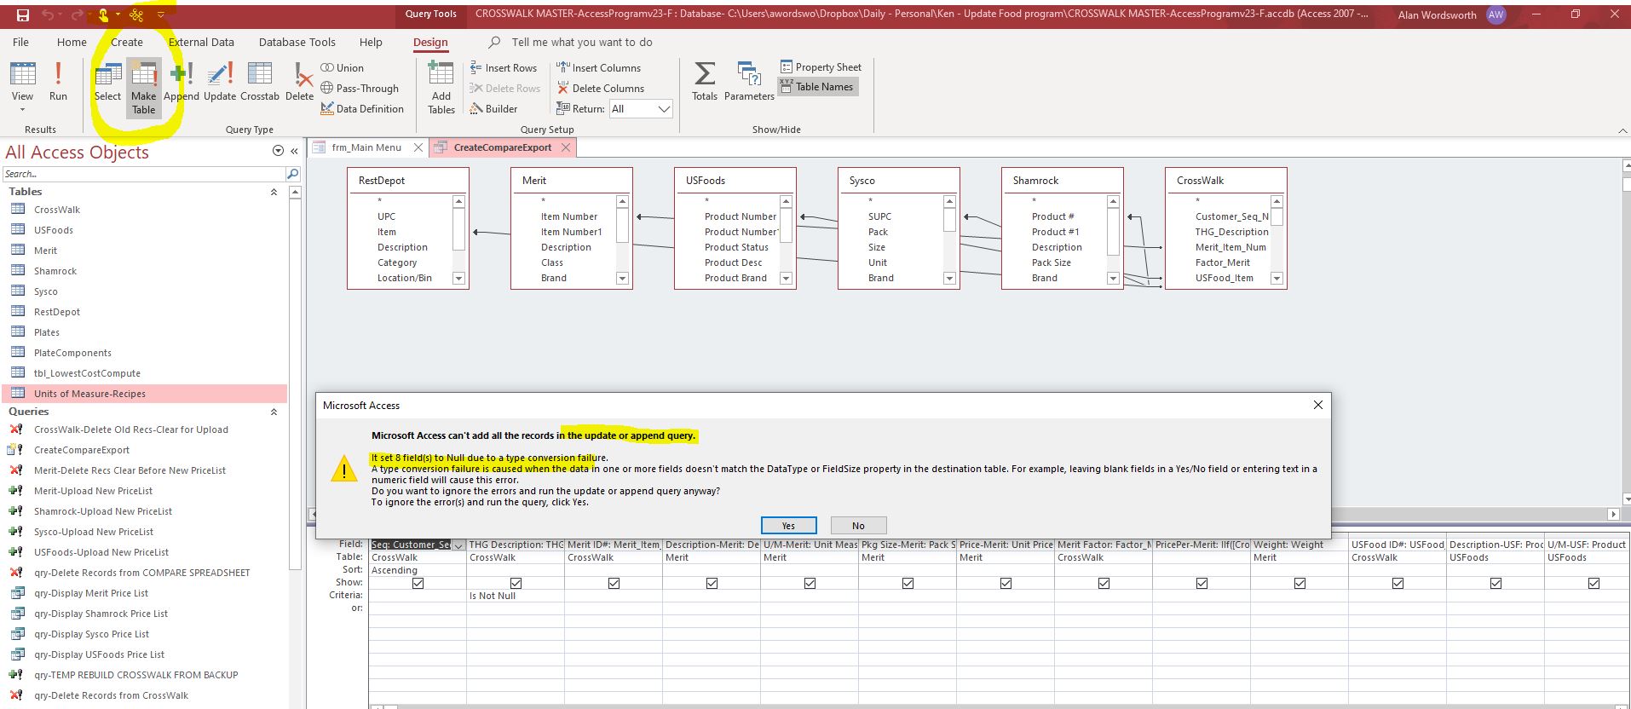Collapse the Tables group in navigation pane
This screenshot has height=709, width=1631.
(x=274, y=193)
